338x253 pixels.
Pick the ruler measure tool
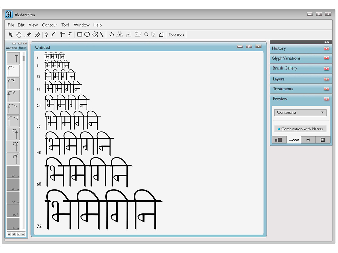click(37, 35)
